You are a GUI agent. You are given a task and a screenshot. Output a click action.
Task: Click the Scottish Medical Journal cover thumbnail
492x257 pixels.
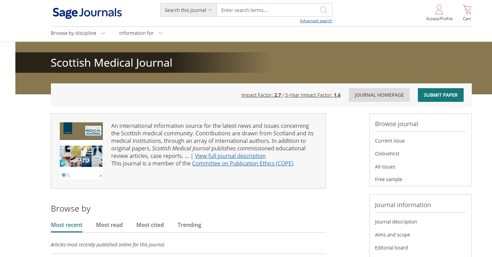coord(81,151)
